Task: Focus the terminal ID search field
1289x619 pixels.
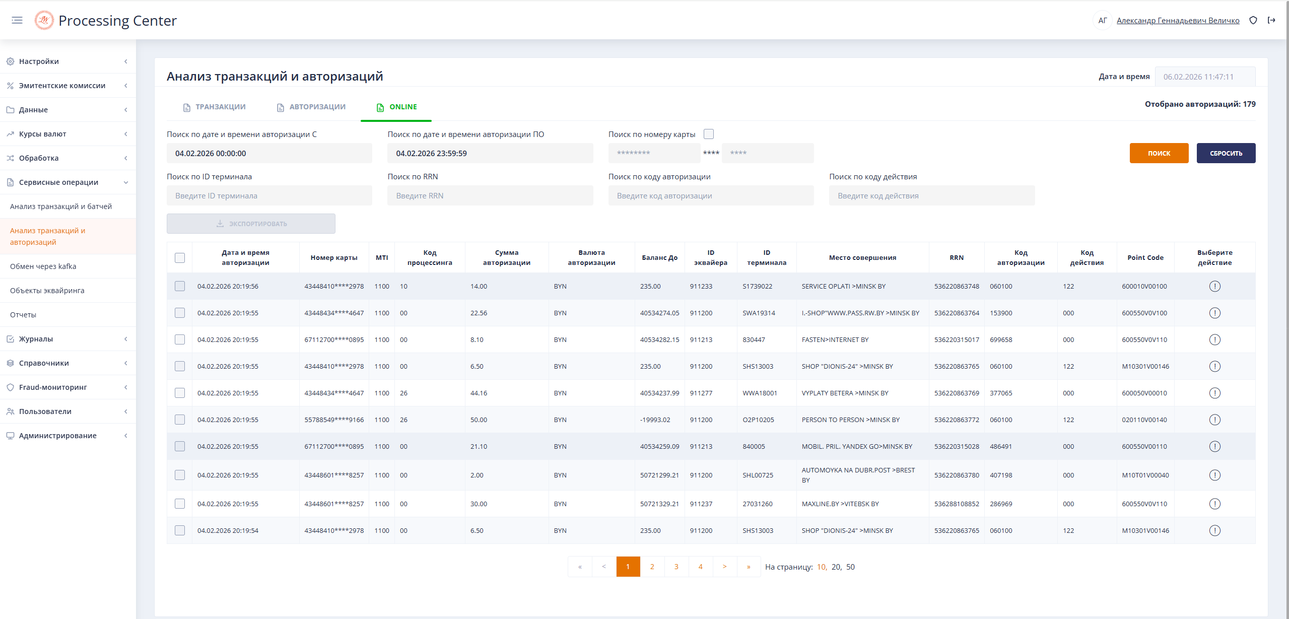Action: [x=269, y=195]
